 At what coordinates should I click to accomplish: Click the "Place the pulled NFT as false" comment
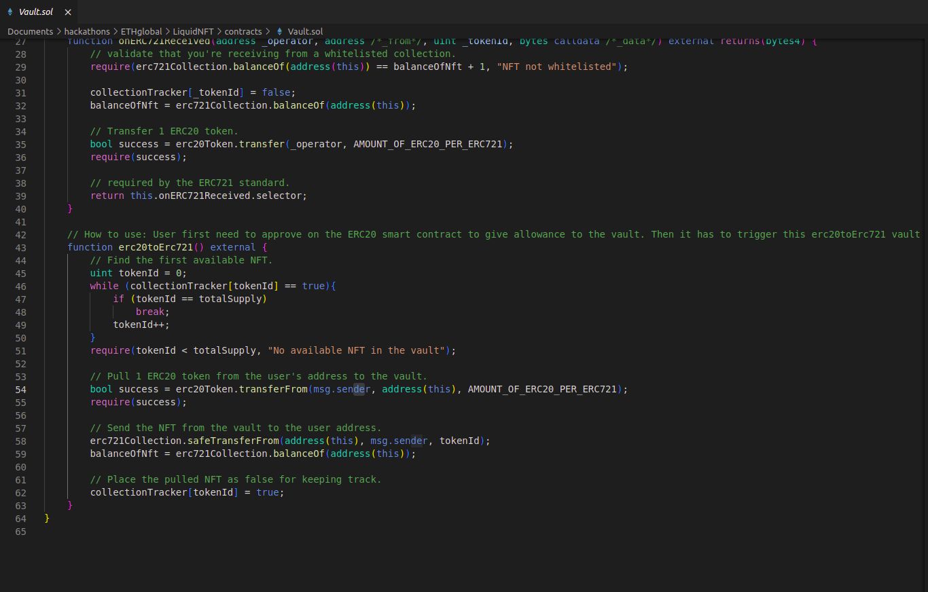[x=236, y=479]
